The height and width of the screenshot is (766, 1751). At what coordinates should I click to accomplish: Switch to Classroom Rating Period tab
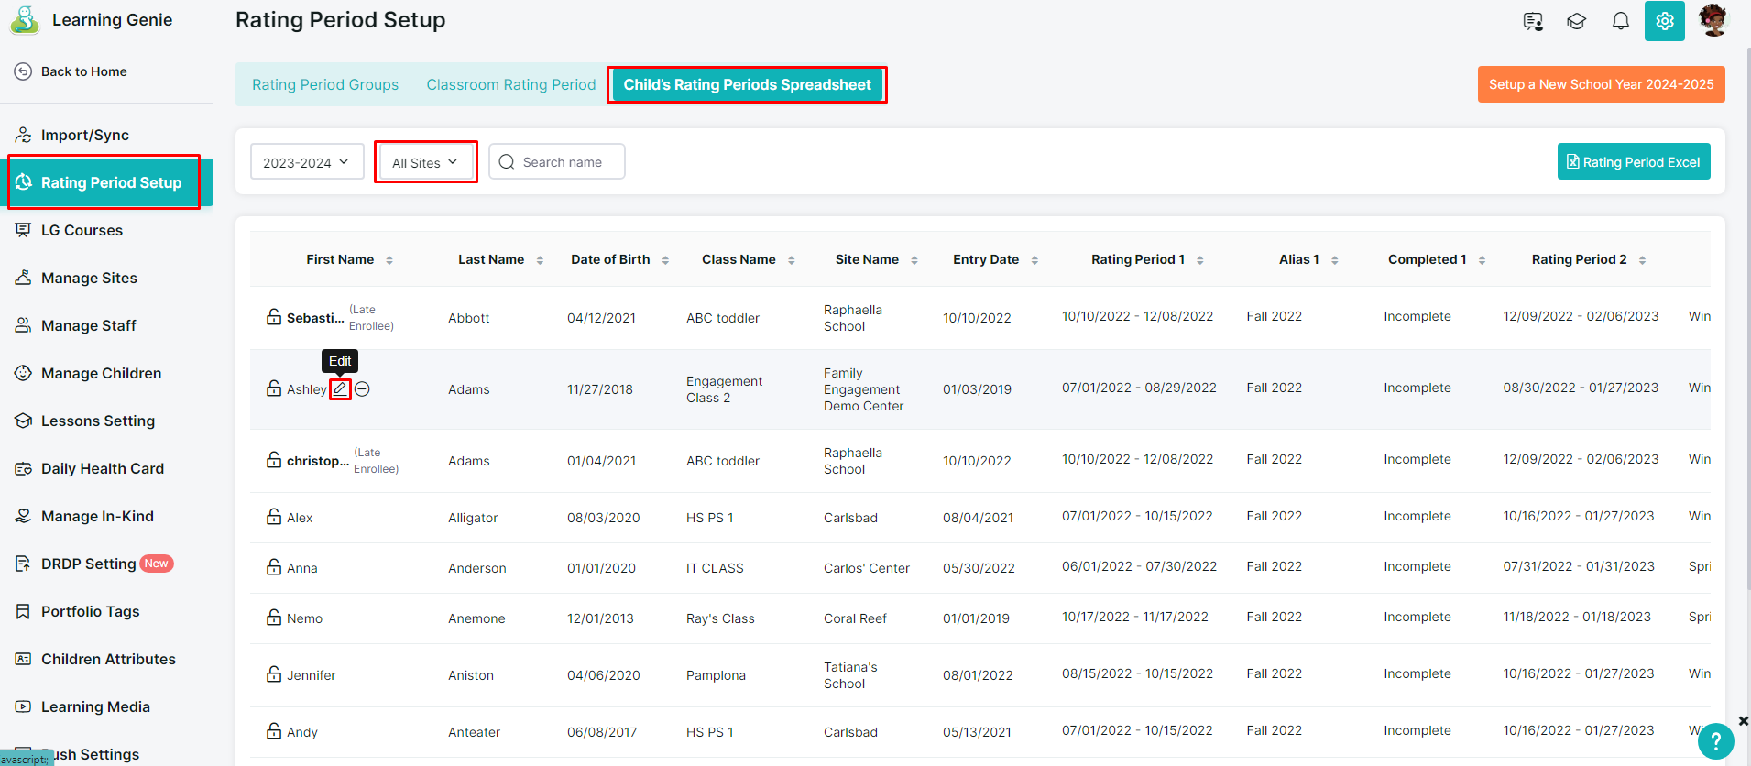pos(510,84)
